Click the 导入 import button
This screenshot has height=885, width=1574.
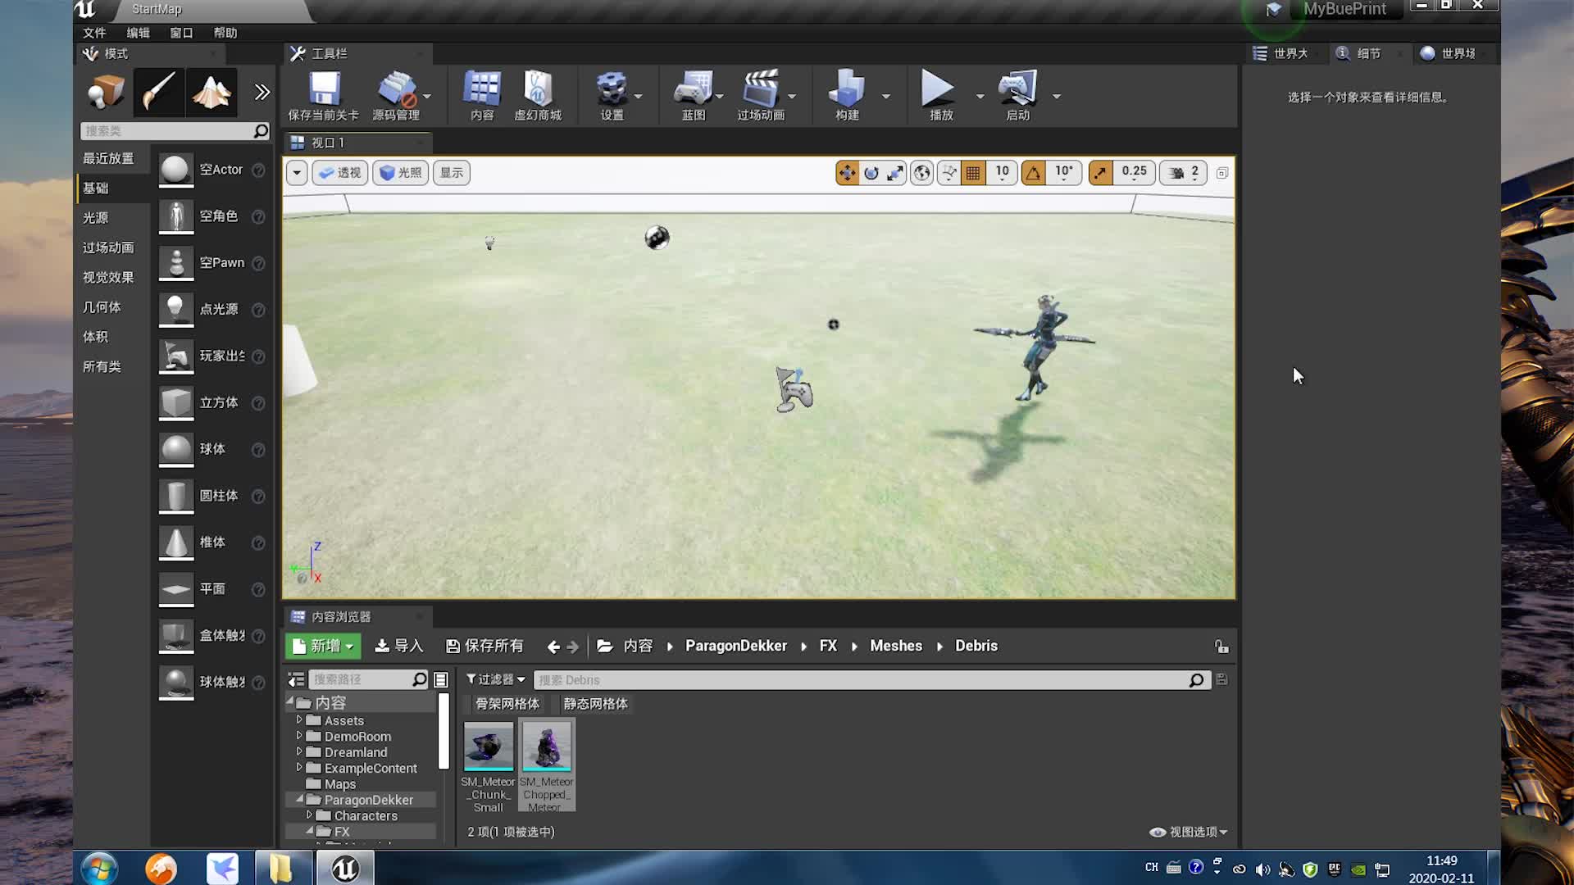click(x=399, y=646)
